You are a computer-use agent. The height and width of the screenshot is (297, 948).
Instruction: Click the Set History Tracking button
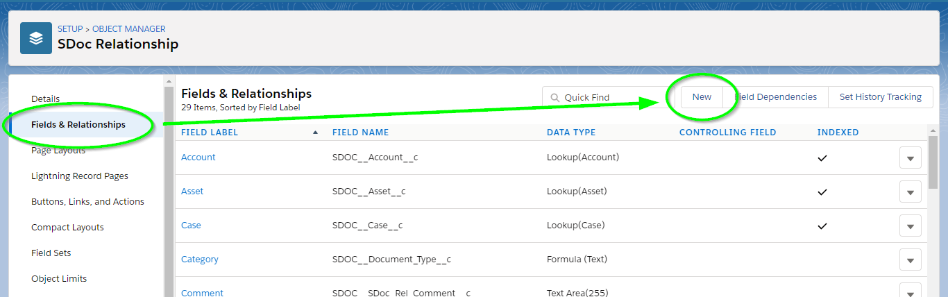click(881, 97)
